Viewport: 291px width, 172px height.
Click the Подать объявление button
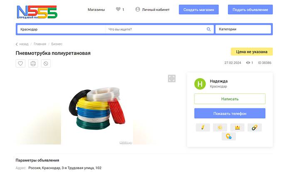(250, 10)
